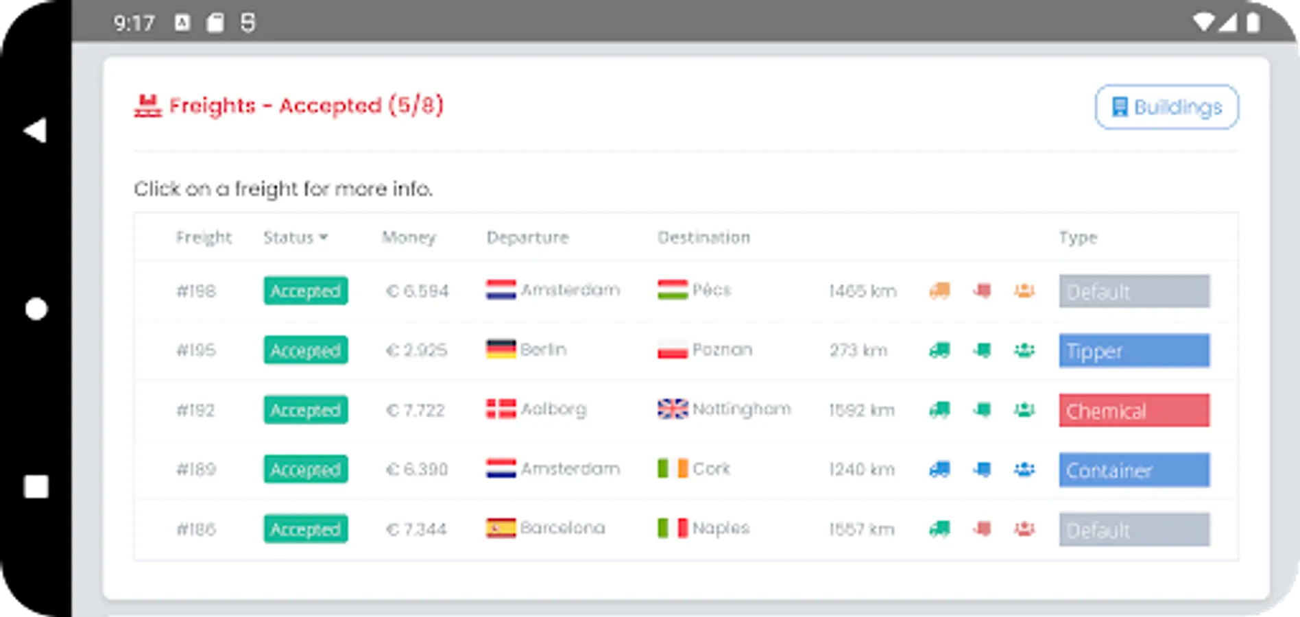Click the Money column header

click(409, 237)
